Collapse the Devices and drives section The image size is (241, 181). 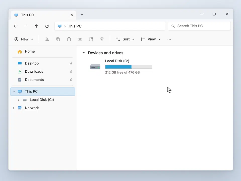pyautogui.click(x=84, y=53)
